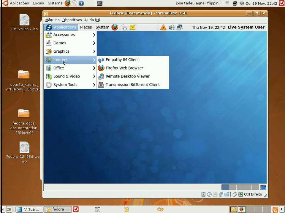
Task: Expand the Office submenu
Action: click(70, 68)
